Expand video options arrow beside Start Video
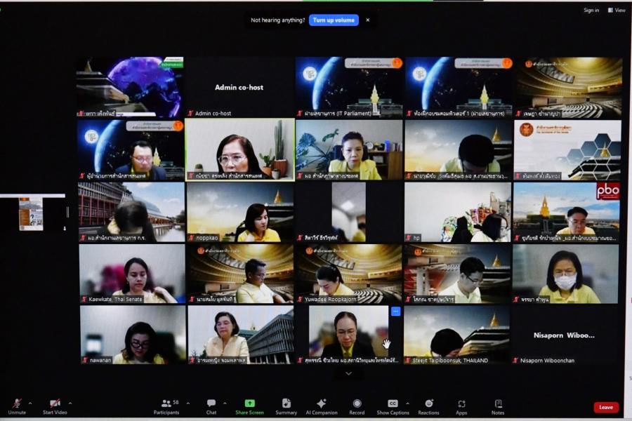This screenshot has width=632, height=421. point(70,403)
